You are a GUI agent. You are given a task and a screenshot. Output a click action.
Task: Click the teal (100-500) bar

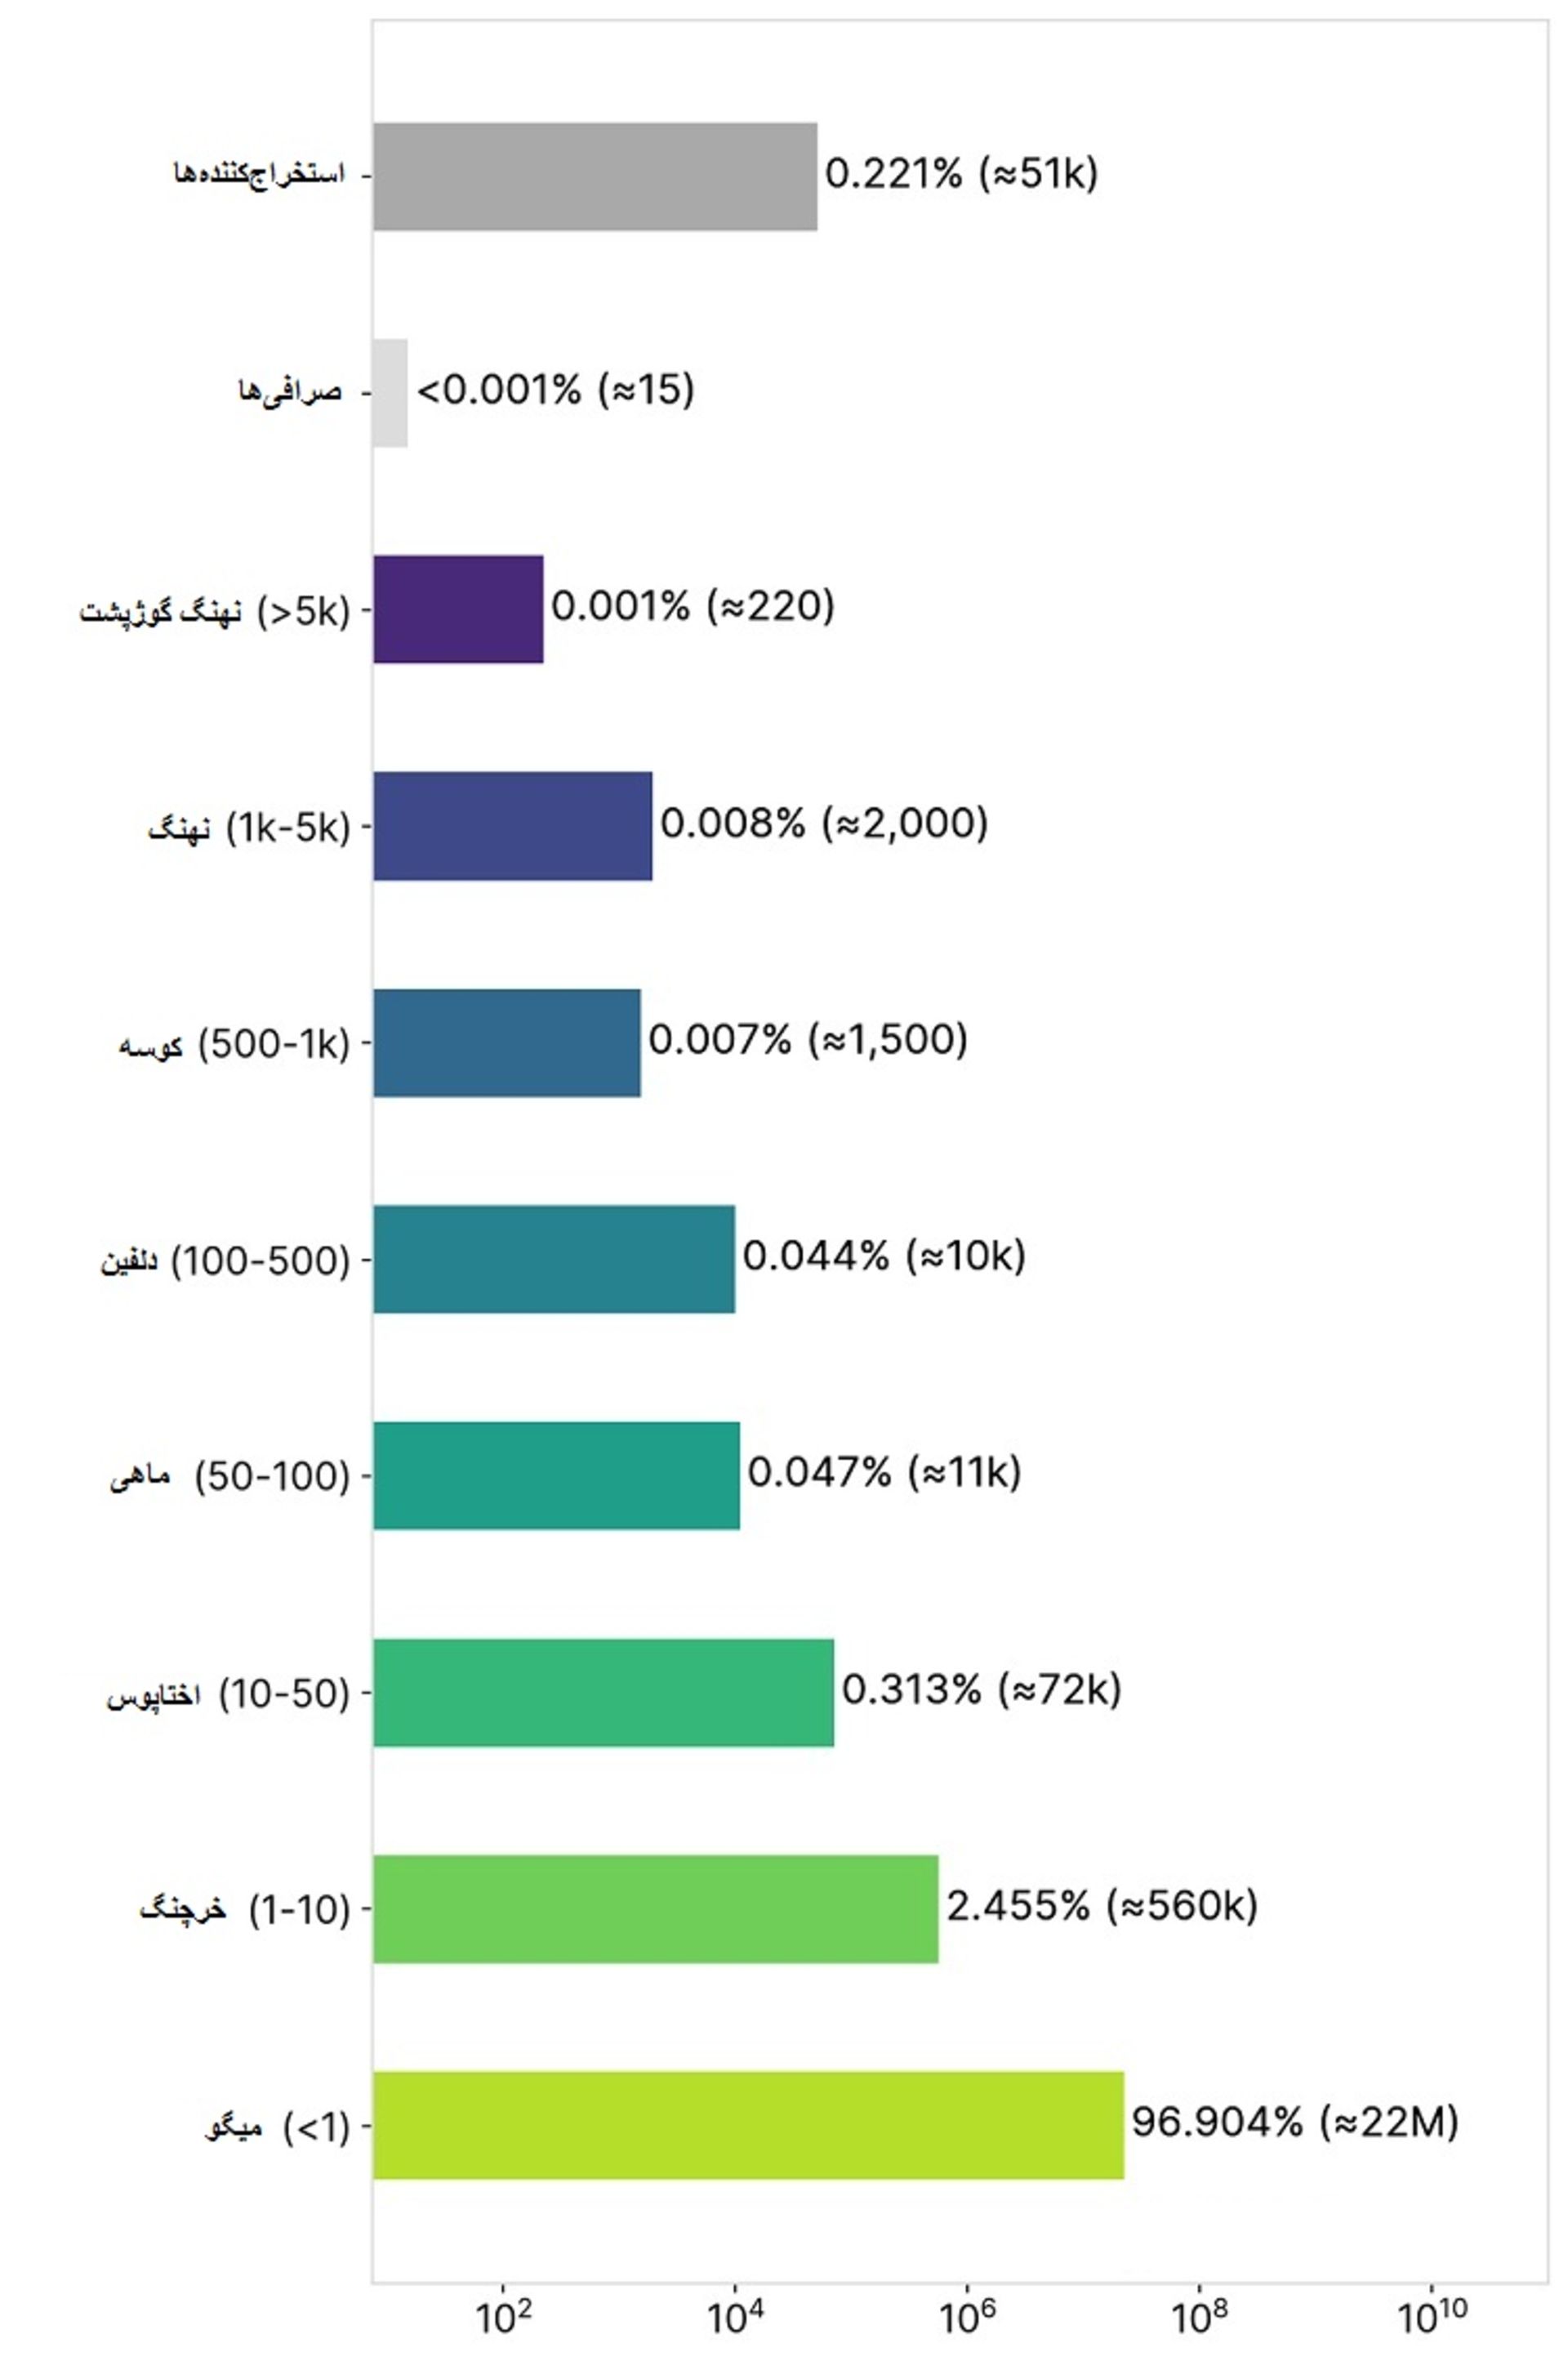point(553,1259)
